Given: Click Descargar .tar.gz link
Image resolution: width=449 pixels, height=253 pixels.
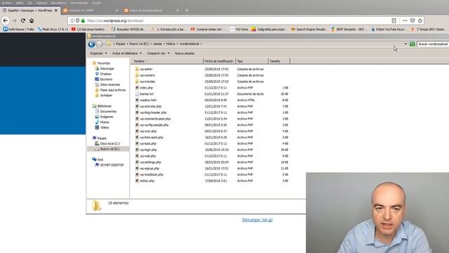Looking at the screenshot, I should click(x=257, y=220).
